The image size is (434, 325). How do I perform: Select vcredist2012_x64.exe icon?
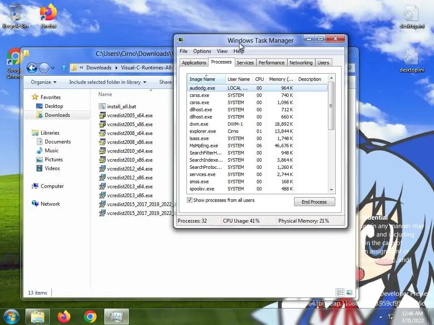(x=102, y=168)
